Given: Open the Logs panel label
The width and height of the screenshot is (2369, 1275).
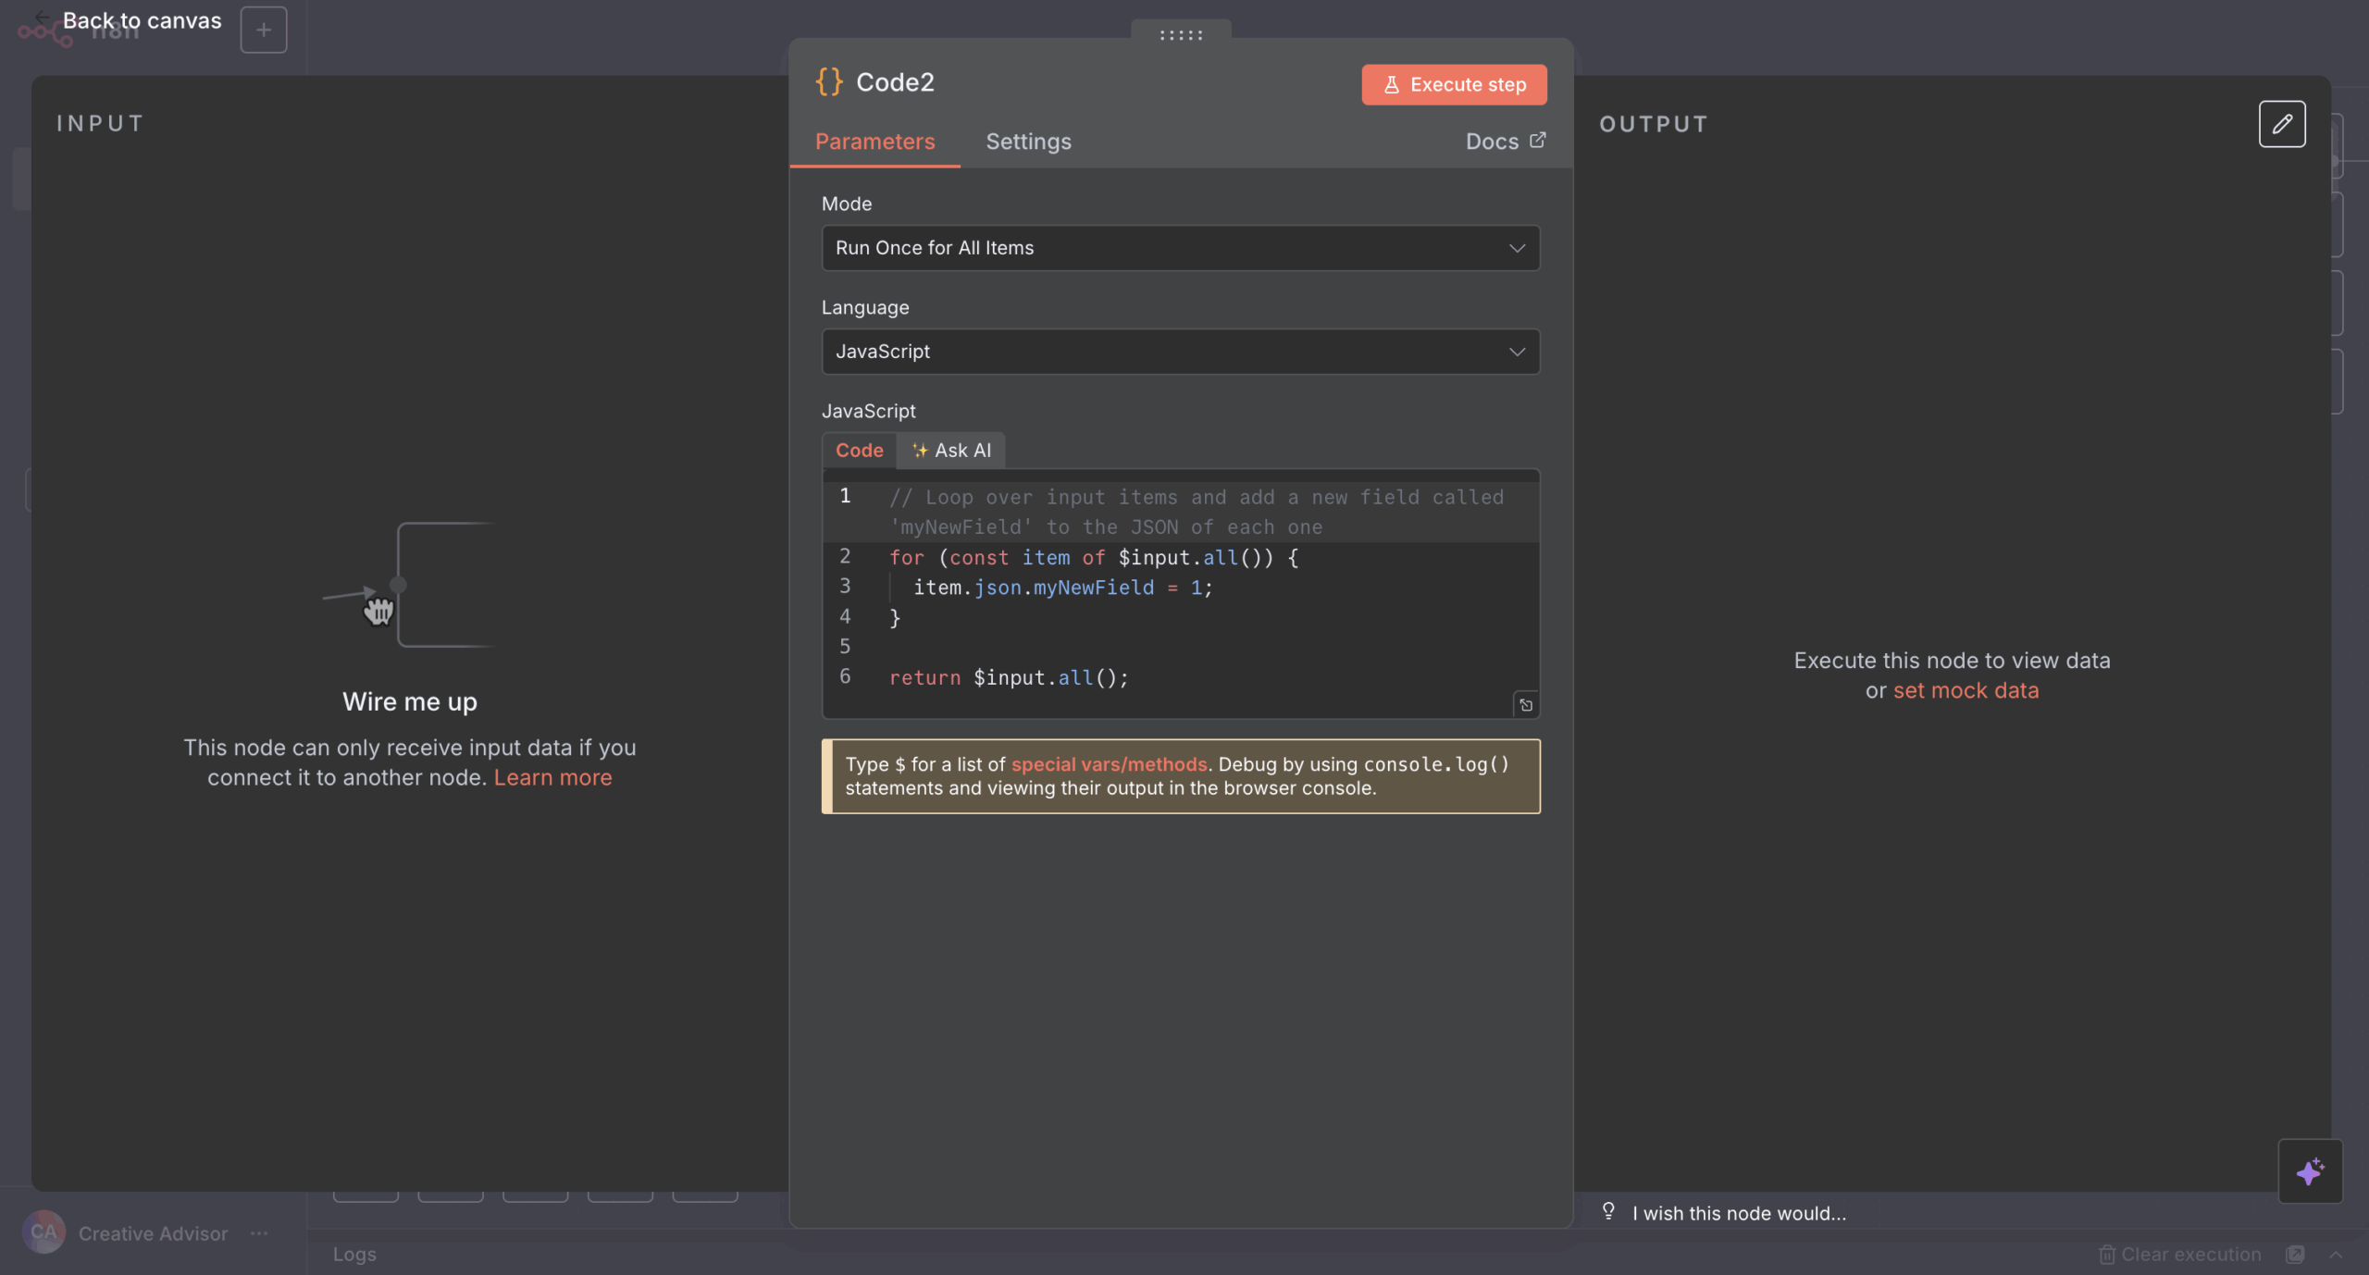Looking at the screenshot, I should pos(354,1255).
